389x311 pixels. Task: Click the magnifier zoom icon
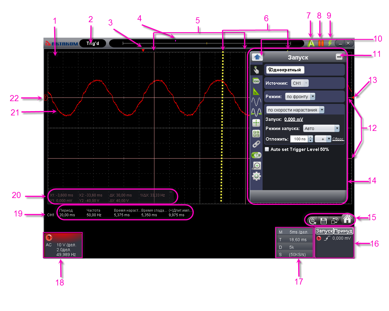point(257,166)
